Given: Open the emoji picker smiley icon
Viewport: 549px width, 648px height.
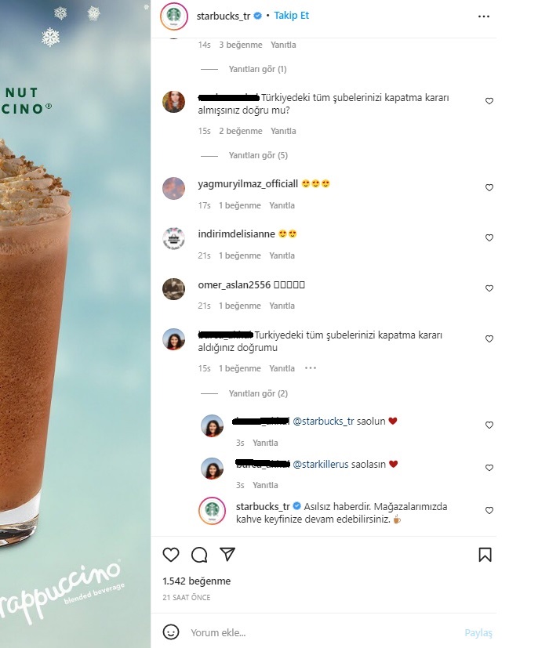Looking at the screenshot, I should tap(171, 632).
